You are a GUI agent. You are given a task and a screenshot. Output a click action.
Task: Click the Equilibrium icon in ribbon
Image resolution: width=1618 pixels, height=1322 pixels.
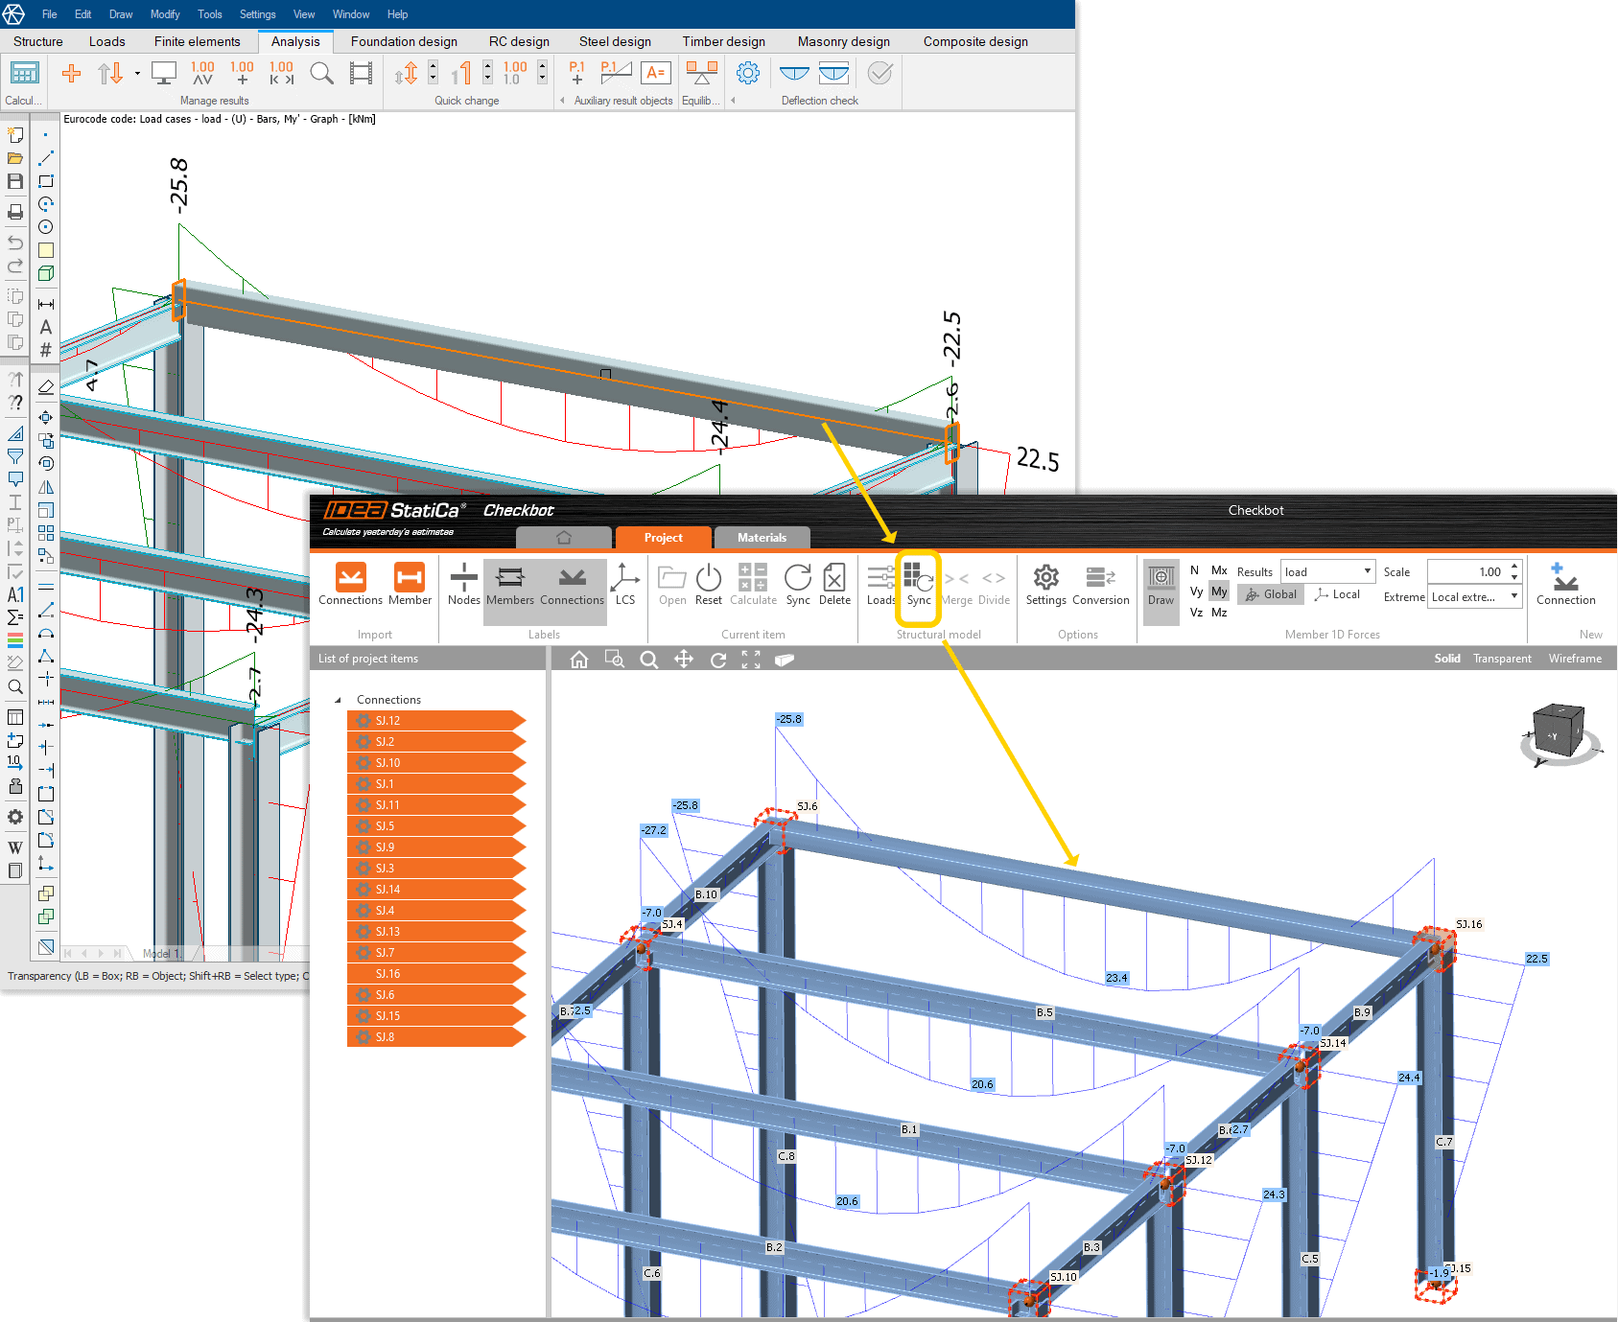click(x=702, y=73)
